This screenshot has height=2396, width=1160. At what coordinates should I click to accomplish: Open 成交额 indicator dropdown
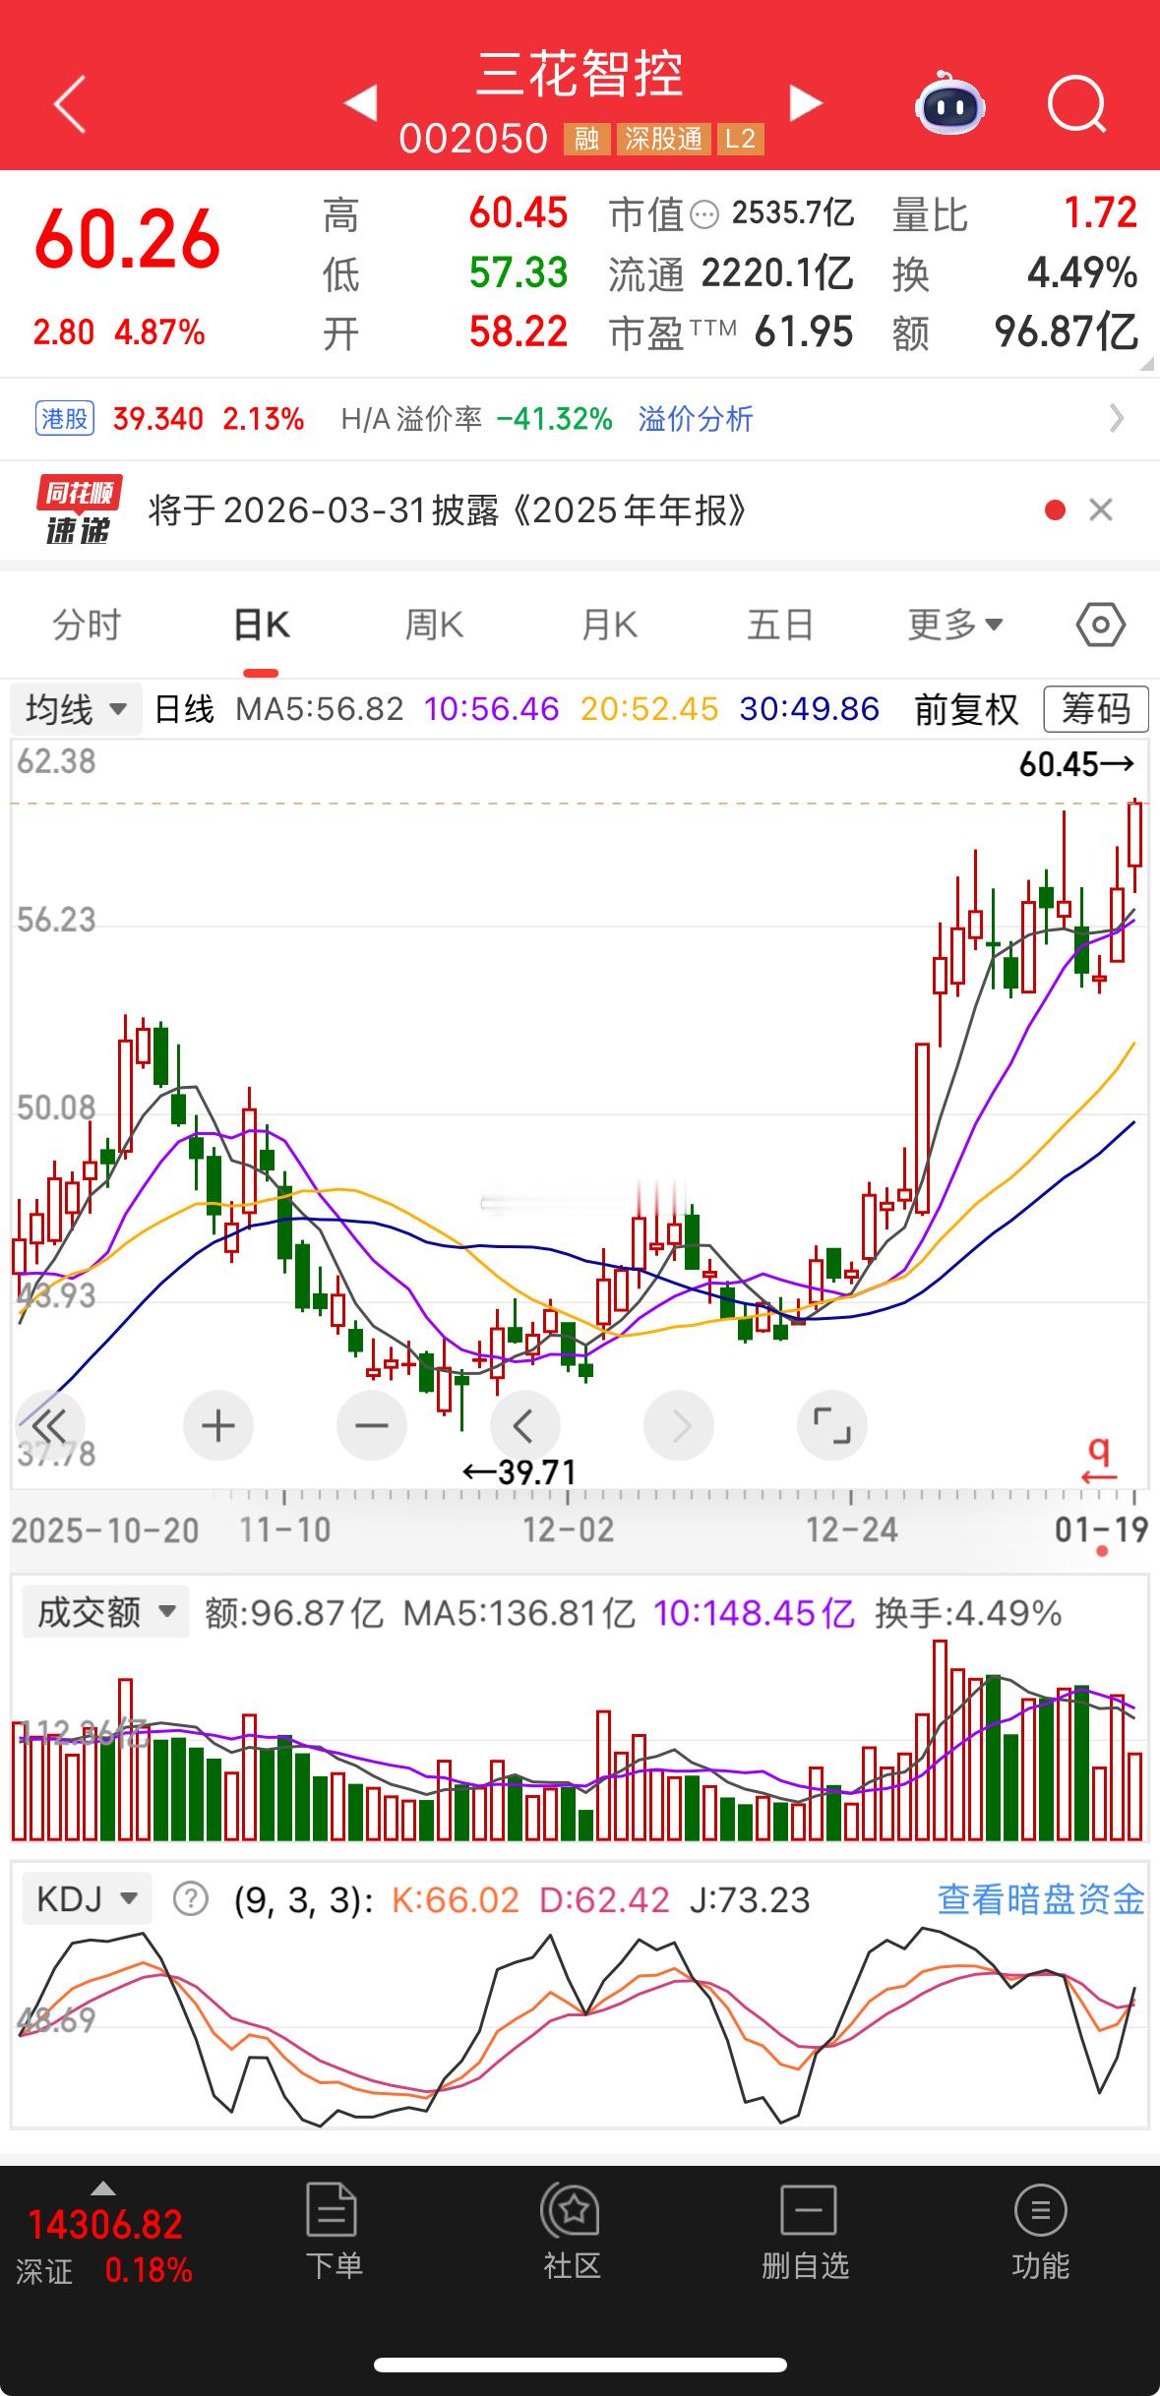tap(105, 1613)
